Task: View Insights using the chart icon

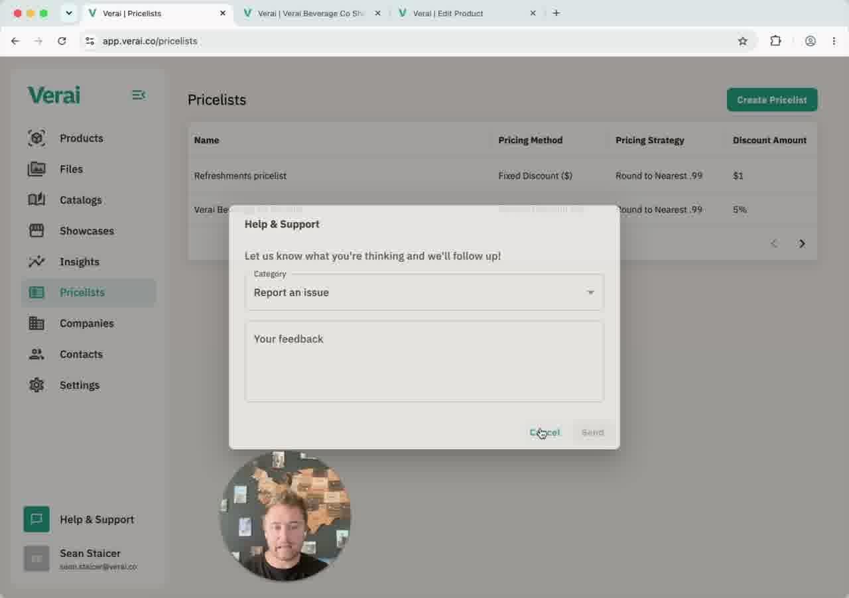Action: tap(36, 262)
